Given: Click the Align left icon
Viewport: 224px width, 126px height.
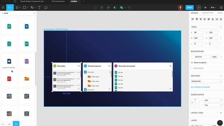Looking at the screenshot, I should (192, 19).
